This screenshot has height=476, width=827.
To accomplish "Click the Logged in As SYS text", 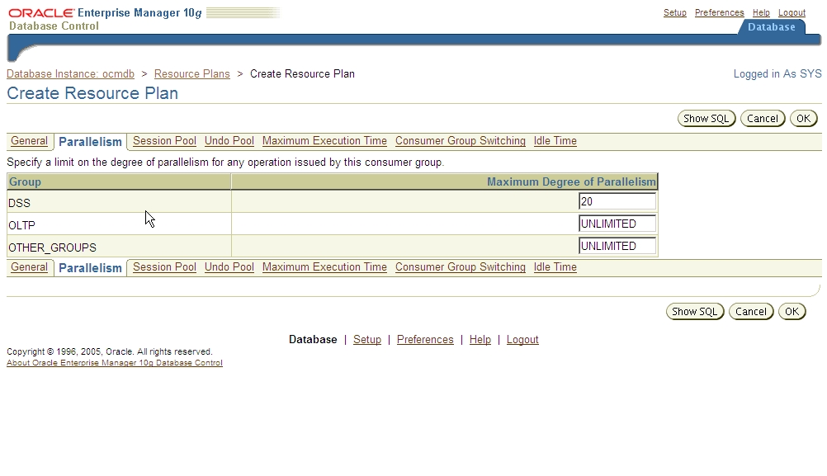I will [x=777, y=73].
